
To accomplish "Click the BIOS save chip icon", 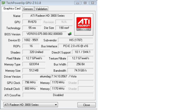I will [x=70, y=34].
